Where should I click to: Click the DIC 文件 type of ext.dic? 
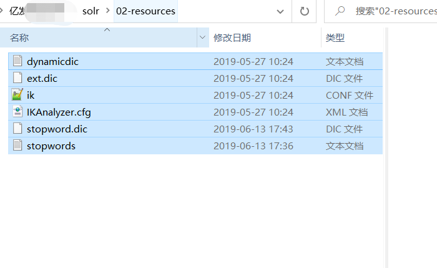tap(345, 78)
